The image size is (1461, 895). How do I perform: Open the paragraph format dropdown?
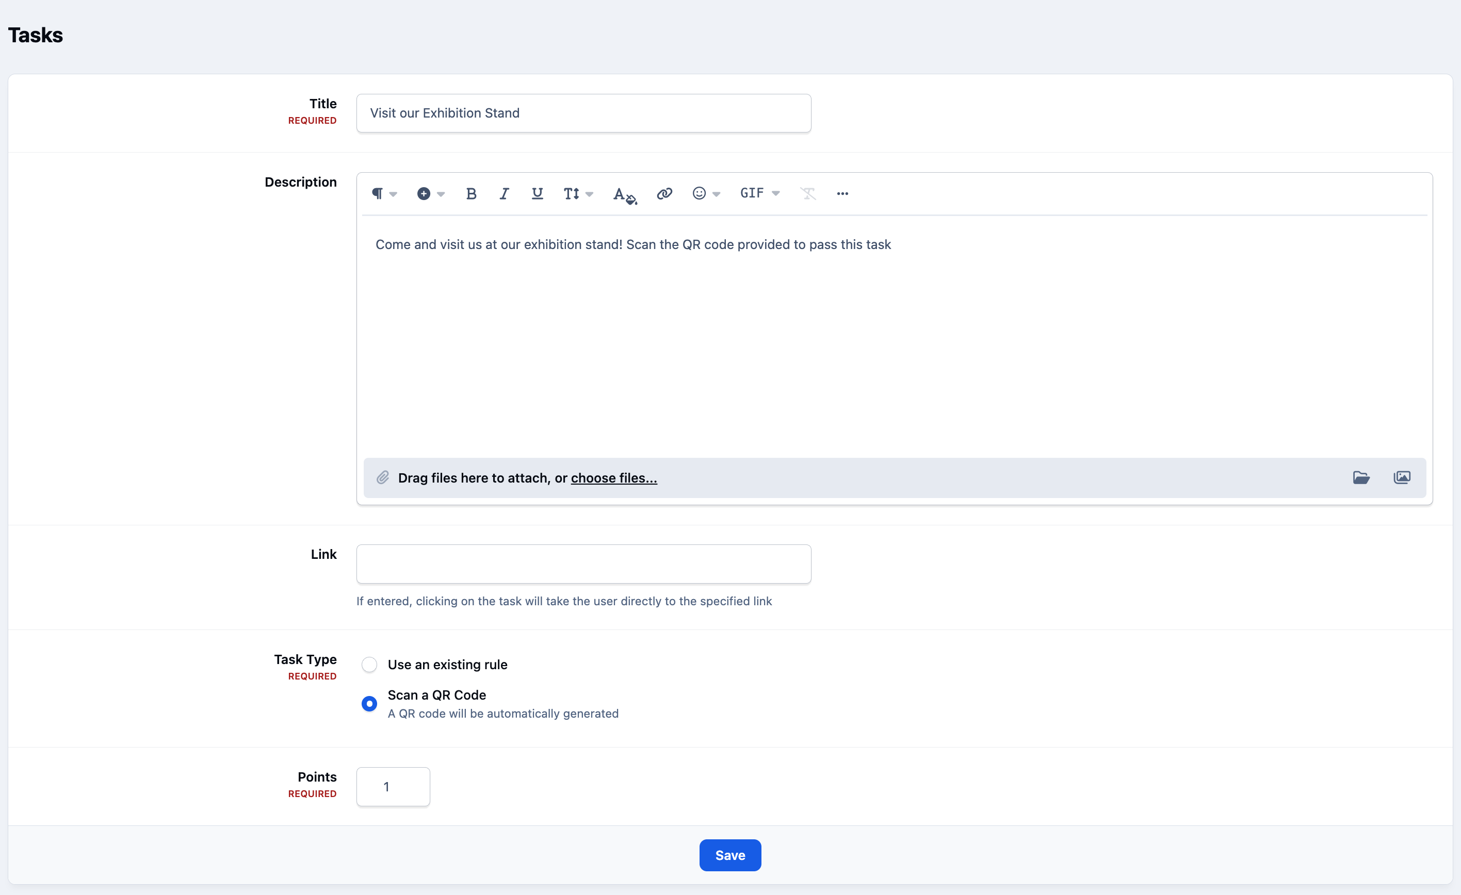[x=384, y=194]
